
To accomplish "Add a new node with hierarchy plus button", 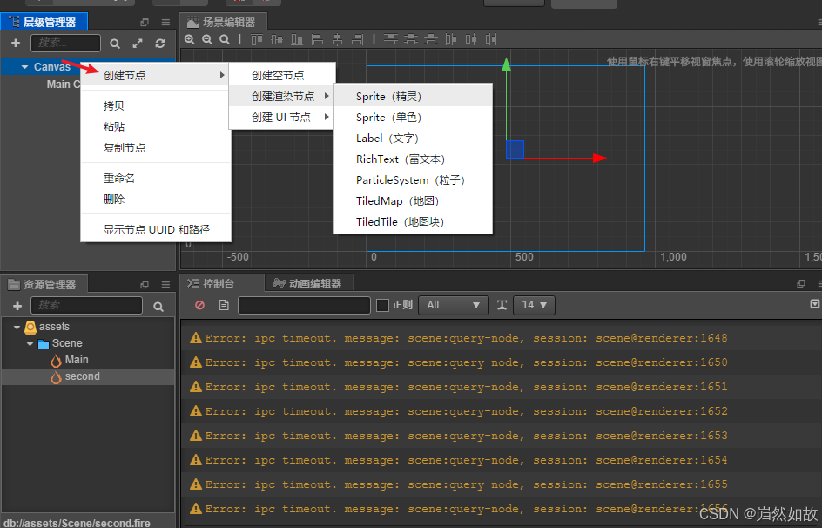I will point(16,43).
